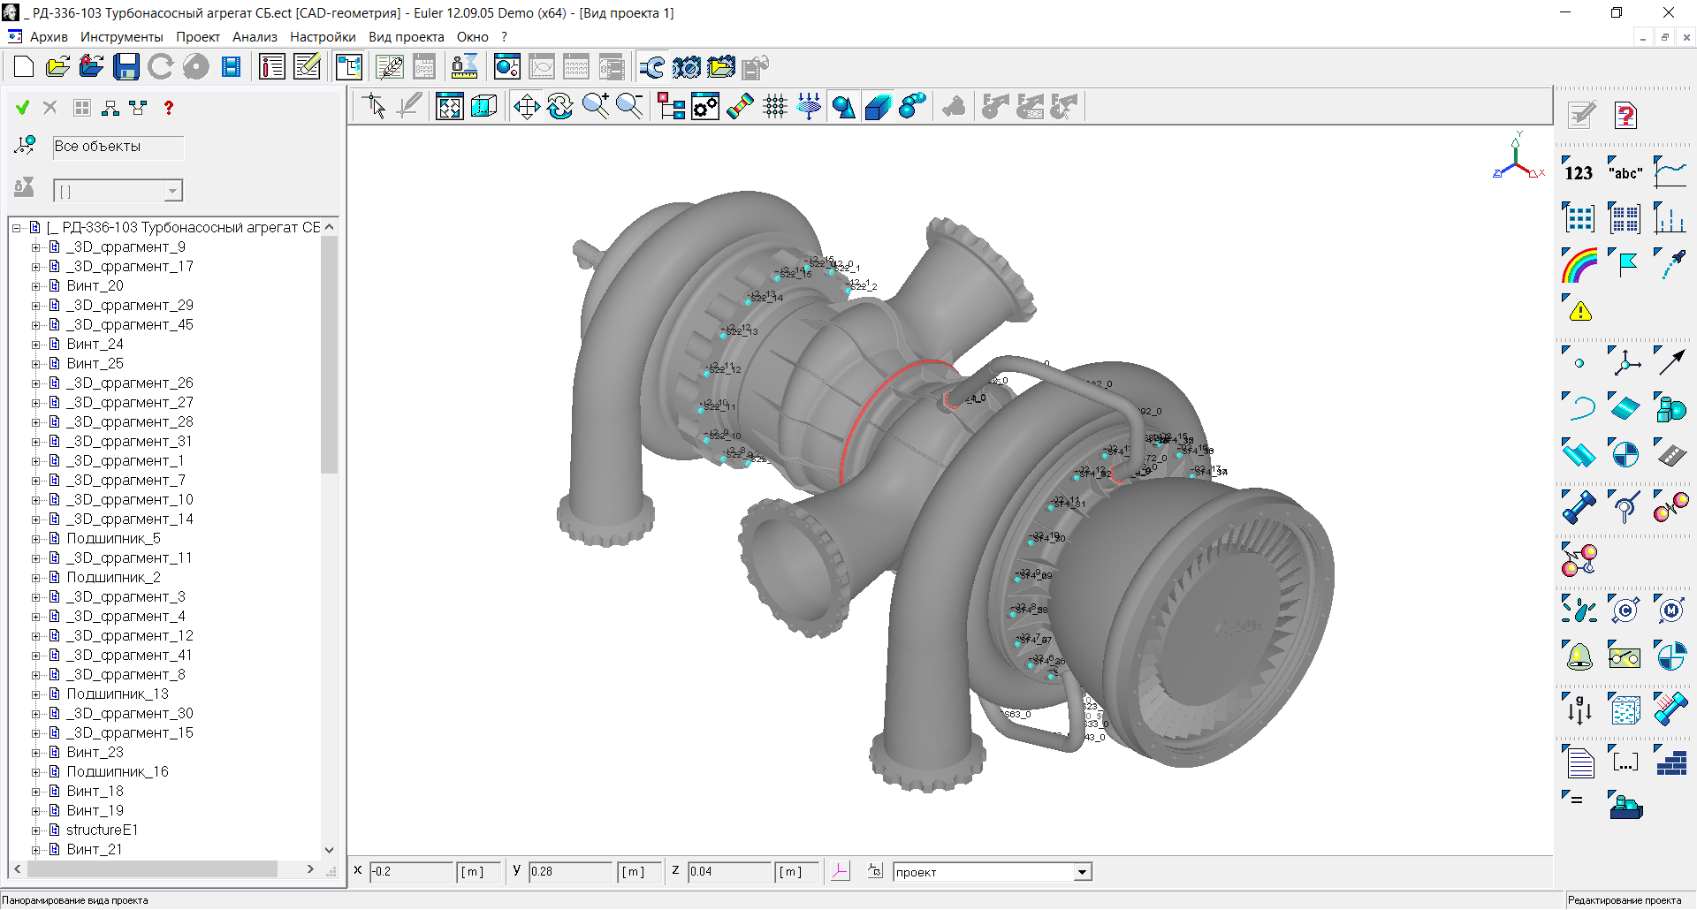Select the "abc" string object tool
This screenshot has width=1697, height=910.
coord(1625,171)
